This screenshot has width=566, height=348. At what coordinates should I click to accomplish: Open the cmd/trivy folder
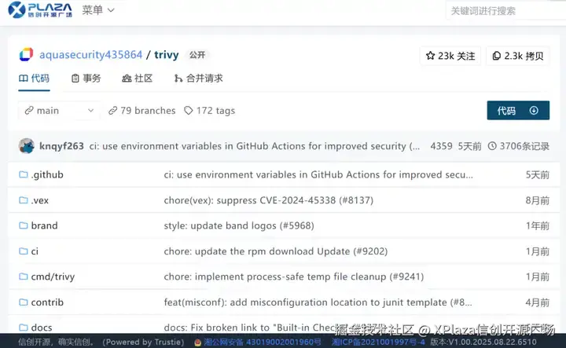(x=53, y=277)
